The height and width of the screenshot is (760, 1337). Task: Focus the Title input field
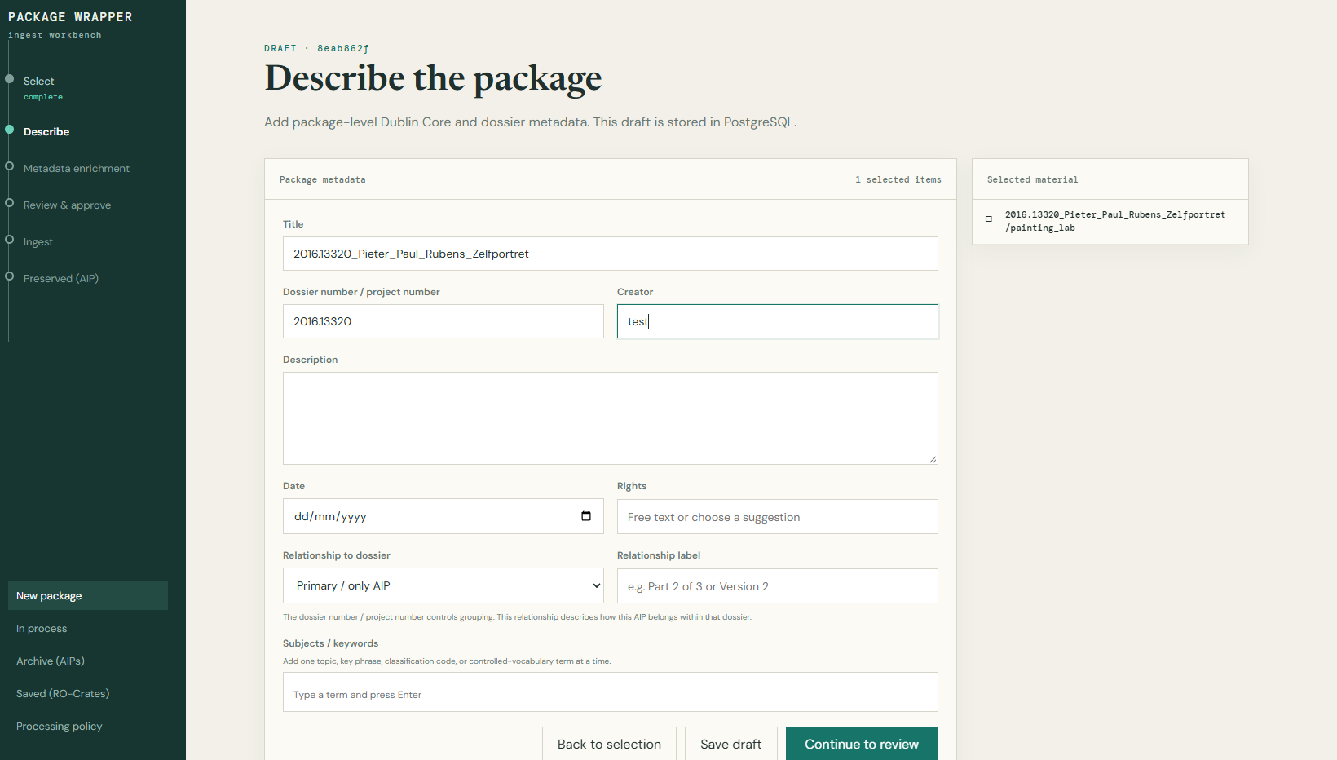(610, 254)
